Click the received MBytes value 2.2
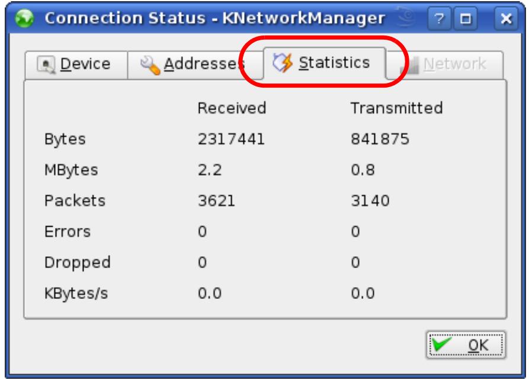This screenshot has height=380, width=529. click(x=210, y=170)
